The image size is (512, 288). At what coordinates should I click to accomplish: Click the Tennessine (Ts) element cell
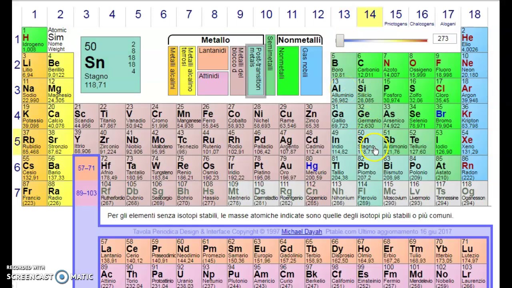pos(448,194)
